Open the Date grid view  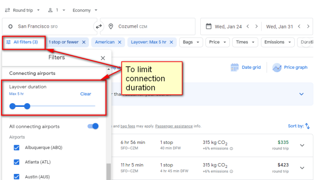245,67
